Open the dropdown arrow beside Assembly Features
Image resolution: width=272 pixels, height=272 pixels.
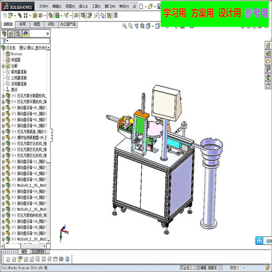[62, 16]
